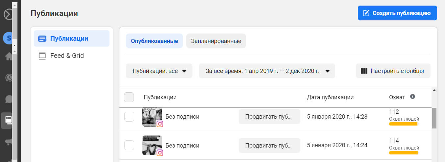Click Instagram badge on 14:24 post

pos(160,152)
